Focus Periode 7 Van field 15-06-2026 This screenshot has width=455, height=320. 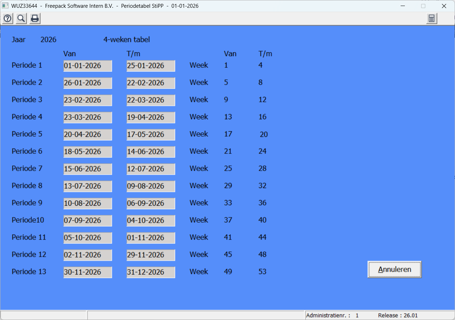tap(88, 169)
